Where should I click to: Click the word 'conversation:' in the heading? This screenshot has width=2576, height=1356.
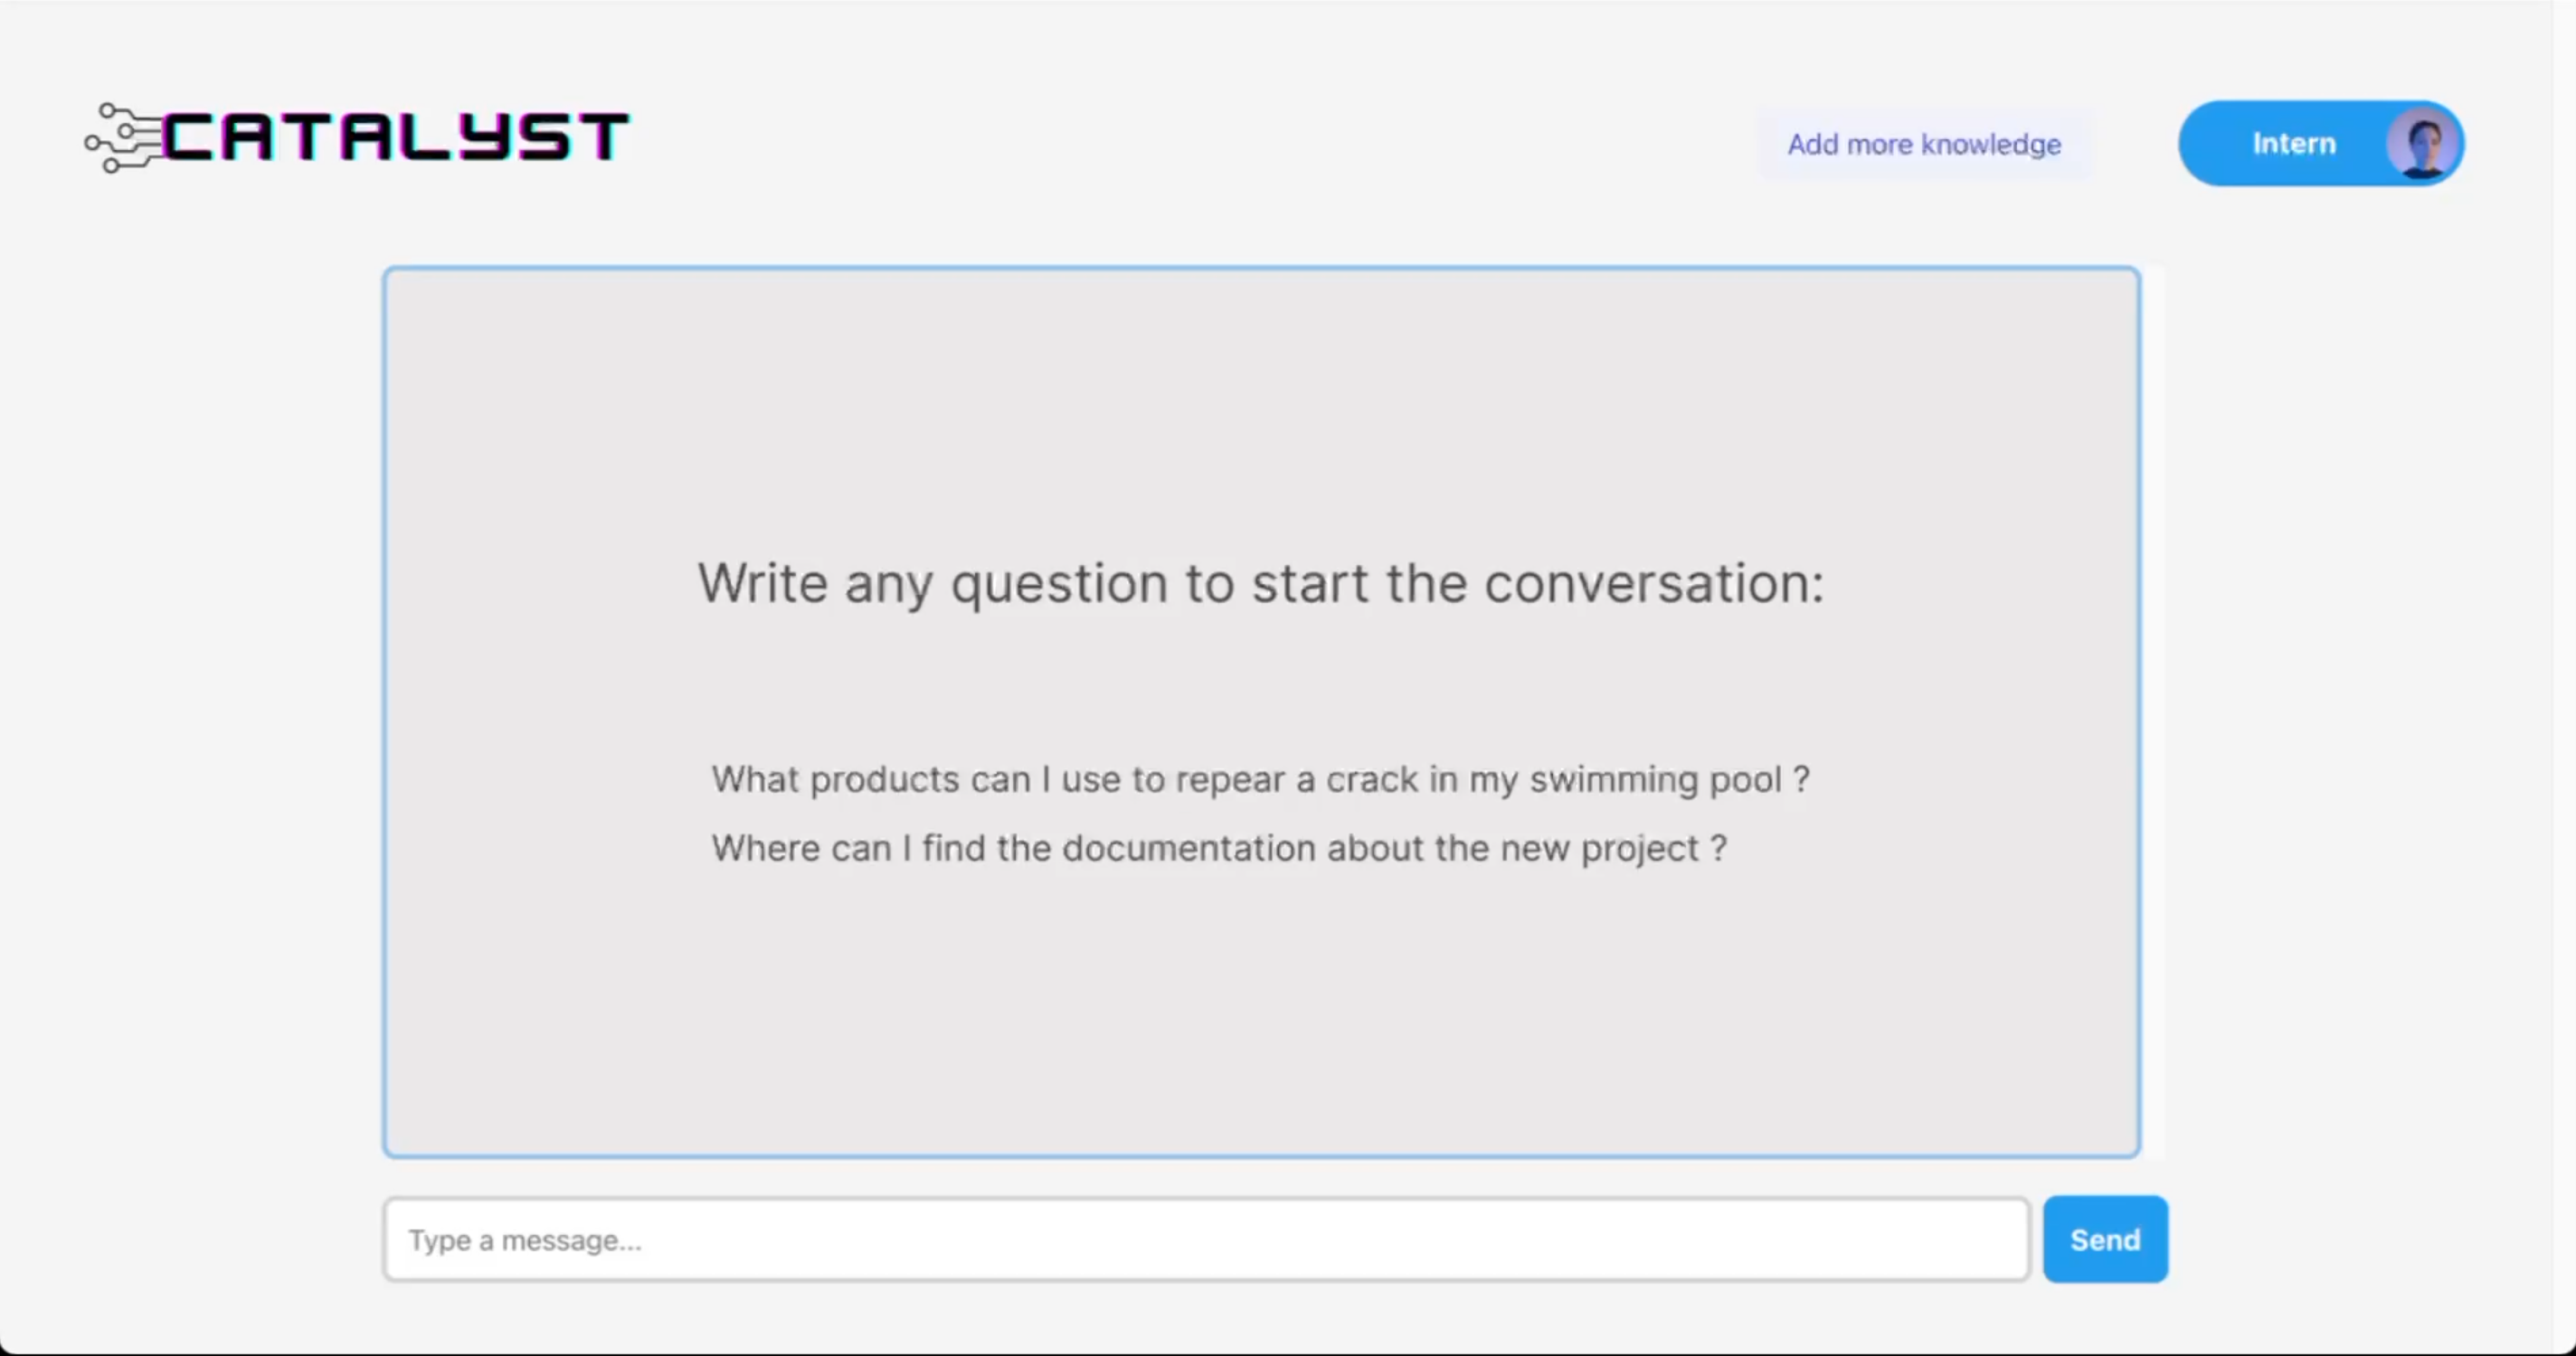click(x=1654, y=582)
